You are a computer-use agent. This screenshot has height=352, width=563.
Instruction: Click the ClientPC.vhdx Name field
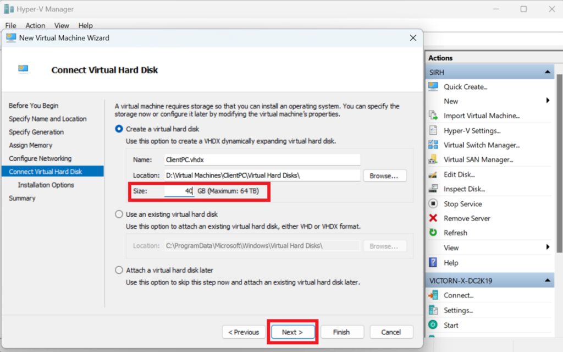point(262,159)
